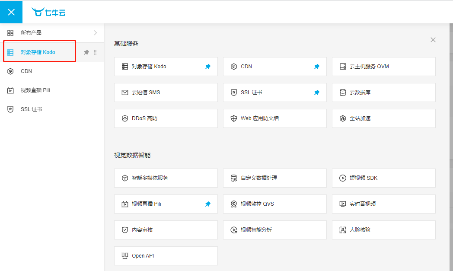Screen dimensions: 453x271
Task: Open the 云短信 SMS envelope icon card
Action: tap(125, 92)
